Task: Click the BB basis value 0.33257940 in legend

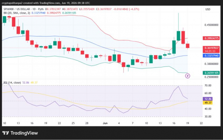Action: [39, 13]
